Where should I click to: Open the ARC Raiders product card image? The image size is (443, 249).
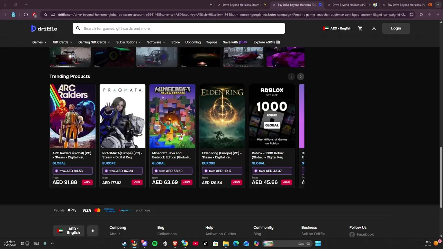point(73,116)
